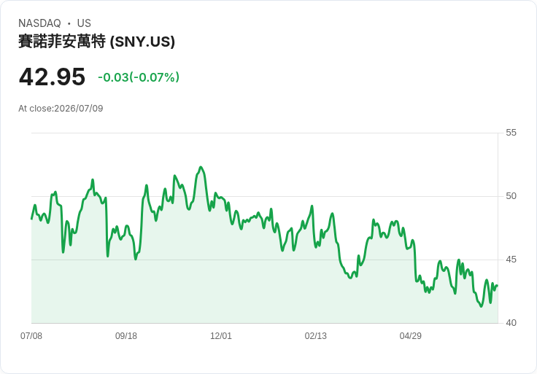537x374 pixels.
Task: Select the 07/08 x-axis date label
Action: (31, 336)
